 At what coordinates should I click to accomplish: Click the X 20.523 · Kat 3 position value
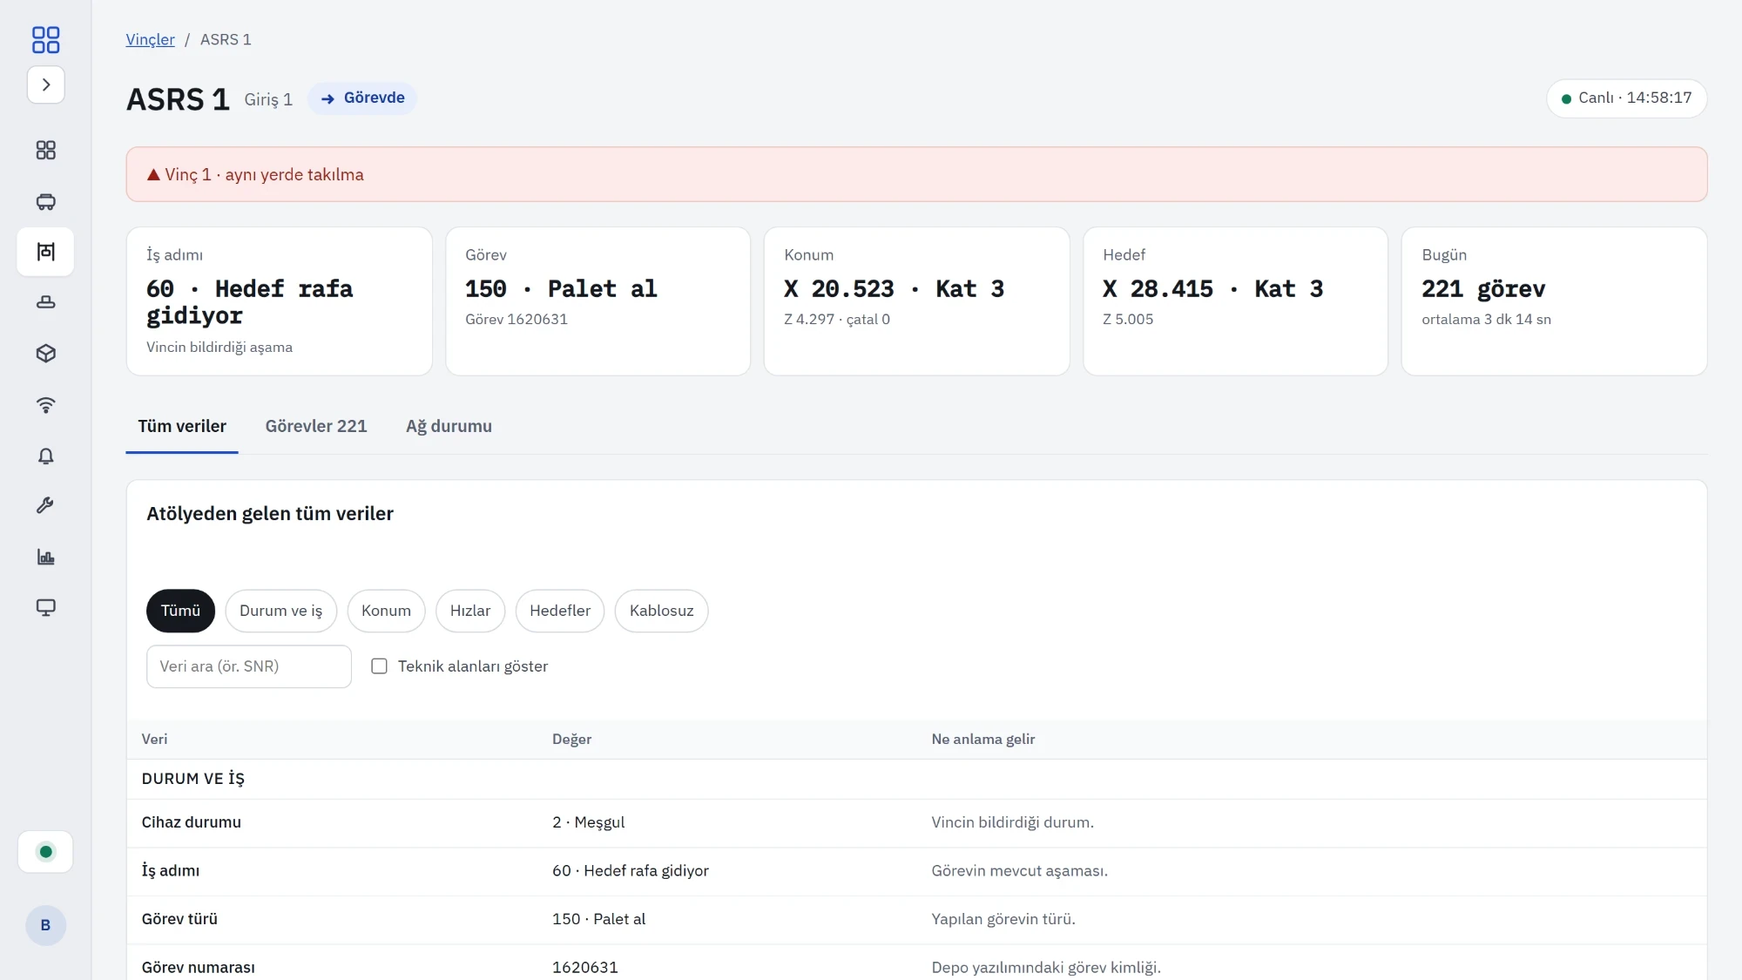(894, 289)
